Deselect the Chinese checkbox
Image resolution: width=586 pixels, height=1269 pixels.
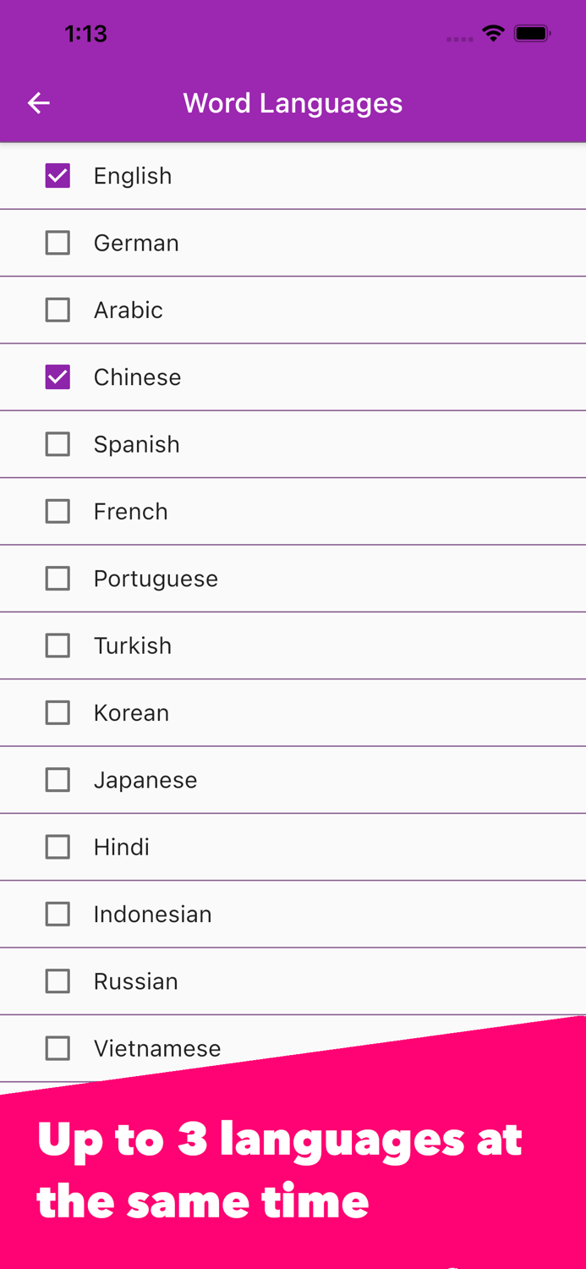tap(58, 377)
